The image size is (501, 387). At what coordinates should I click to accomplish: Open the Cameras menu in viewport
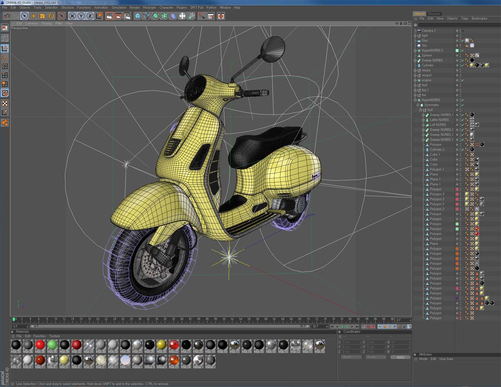point(32,23)
